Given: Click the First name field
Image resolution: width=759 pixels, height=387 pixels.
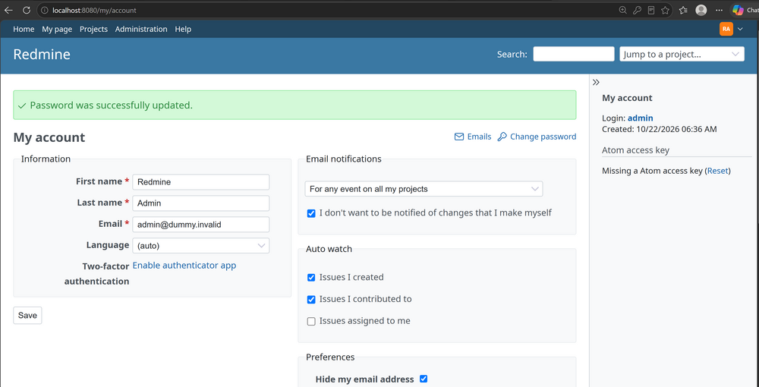Looking at the screenshot, I should pos(201,182).
